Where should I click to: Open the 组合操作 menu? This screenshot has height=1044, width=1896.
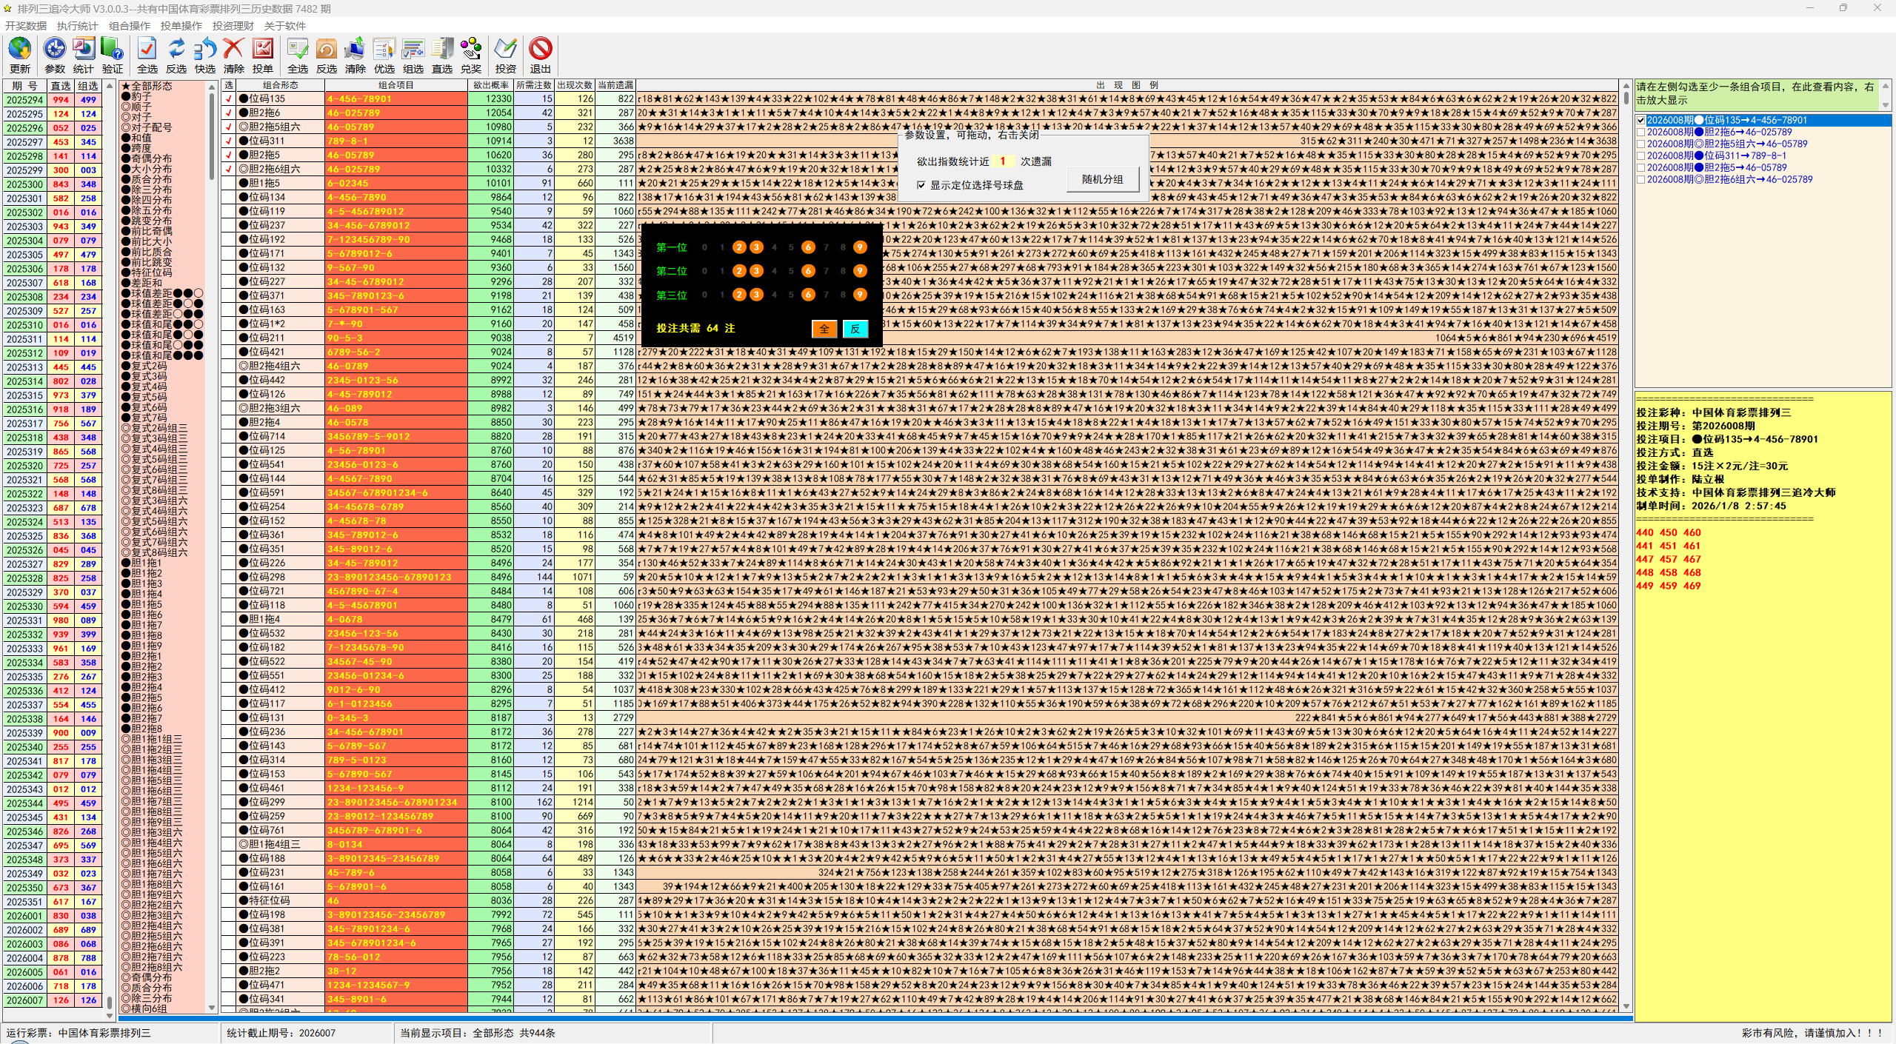(130, 26)
